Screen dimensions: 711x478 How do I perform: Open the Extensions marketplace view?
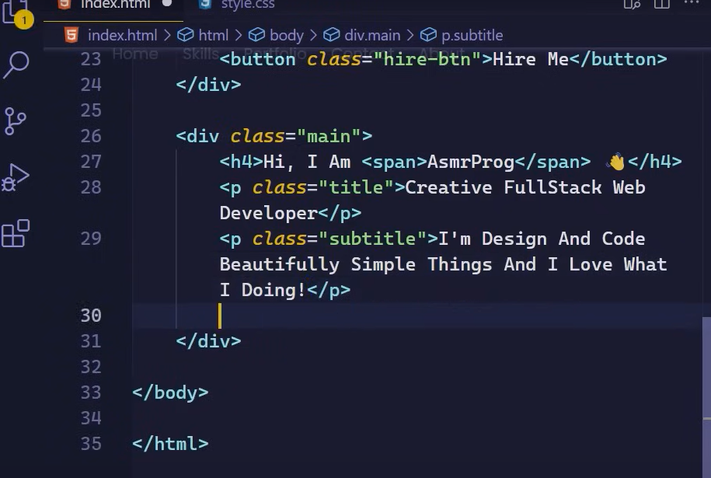16,233
